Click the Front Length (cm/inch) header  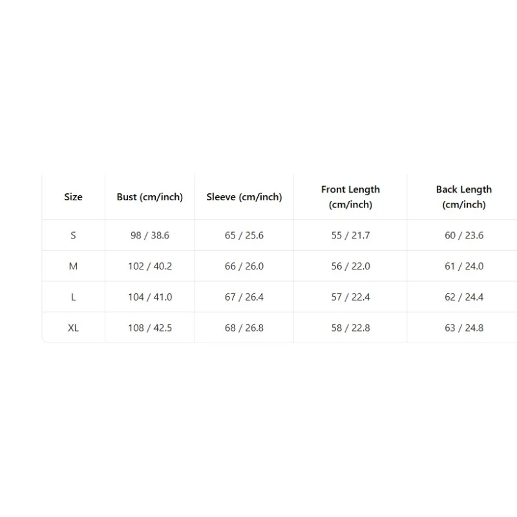(350, 197)
